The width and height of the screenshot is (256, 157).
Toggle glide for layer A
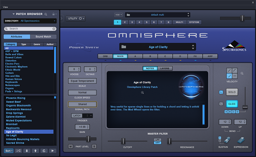click(226, 112)
